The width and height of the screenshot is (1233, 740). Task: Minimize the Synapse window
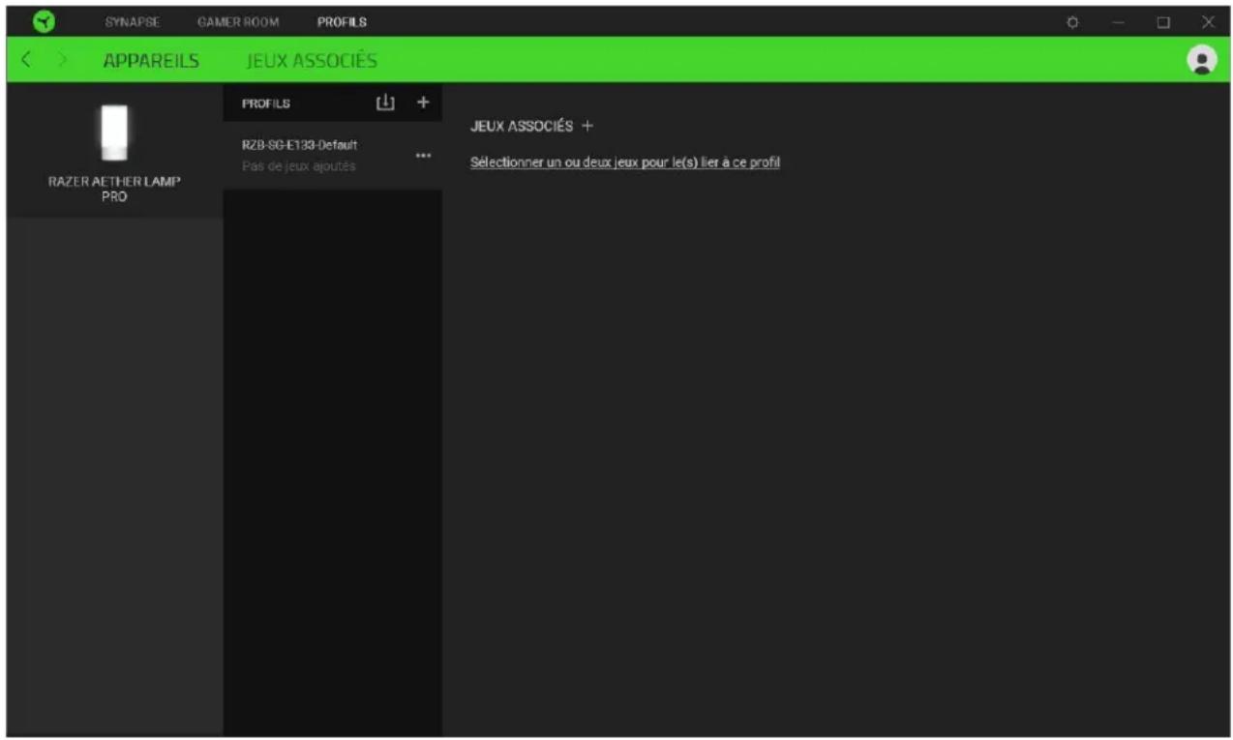pyautogui.click(x=1118, y=21)
